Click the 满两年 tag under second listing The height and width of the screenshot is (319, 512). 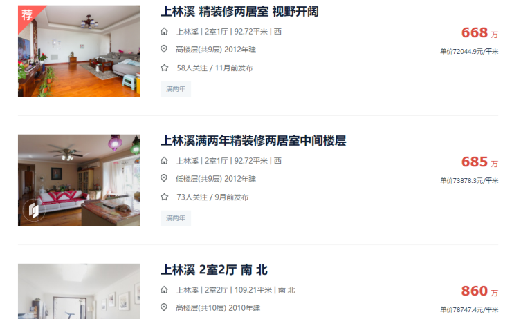coord(176,218)
